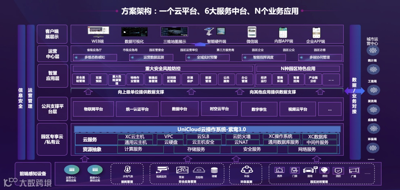
Task: Select the 统一认证平台 box
Action: 137,109
